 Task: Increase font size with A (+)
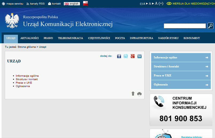[x=159, y=3]
